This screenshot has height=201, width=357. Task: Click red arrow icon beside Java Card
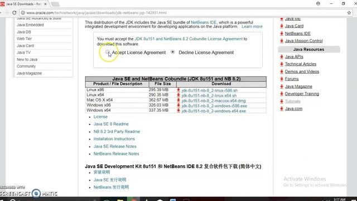(x=282, y=26)
